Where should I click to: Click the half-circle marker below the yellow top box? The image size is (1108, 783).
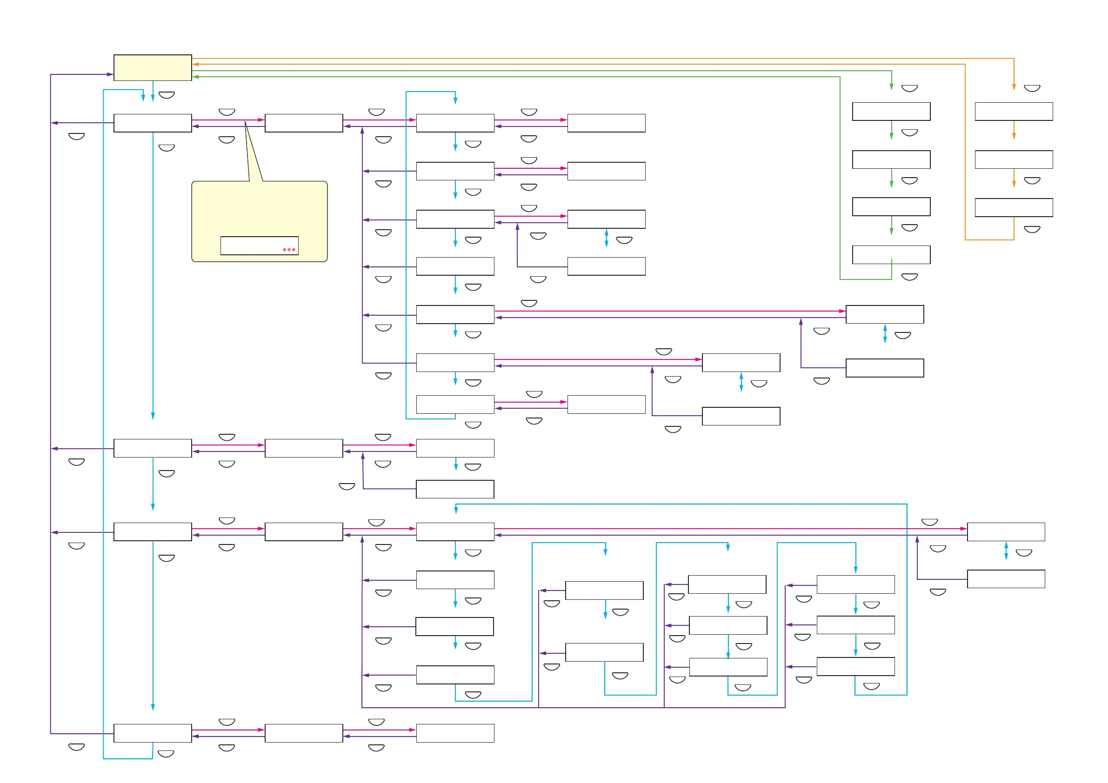(x=167, y=95)
